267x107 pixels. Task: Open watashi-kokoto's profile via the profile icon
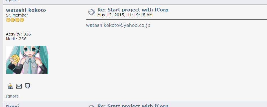point(10,86)
